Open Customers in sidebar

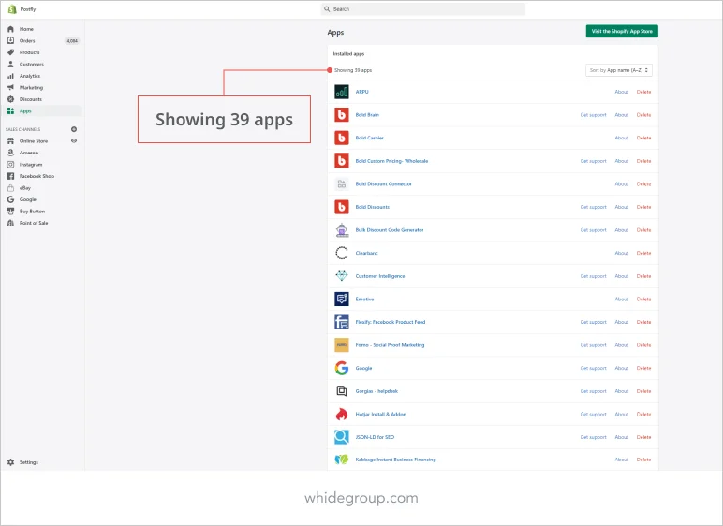tap(31, 64)
